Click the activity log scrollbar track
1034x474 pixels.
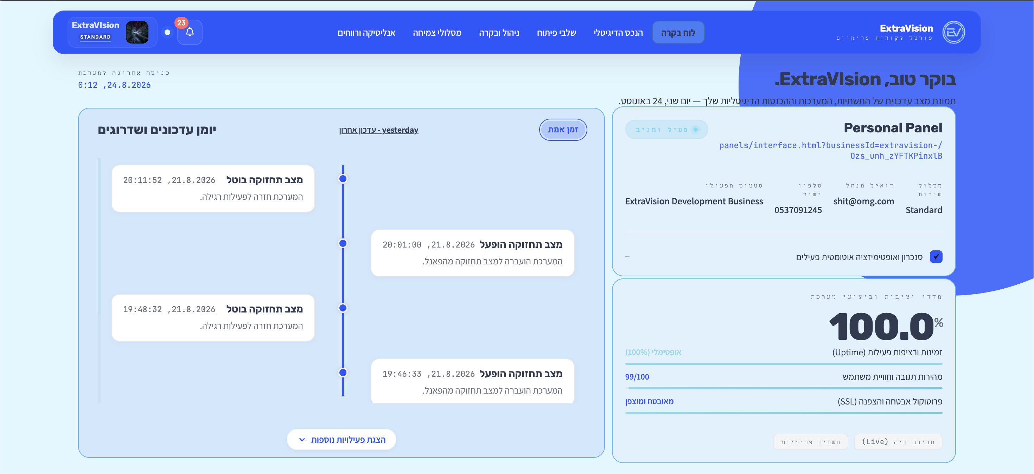pyautogui.click(x=99, y=280)
